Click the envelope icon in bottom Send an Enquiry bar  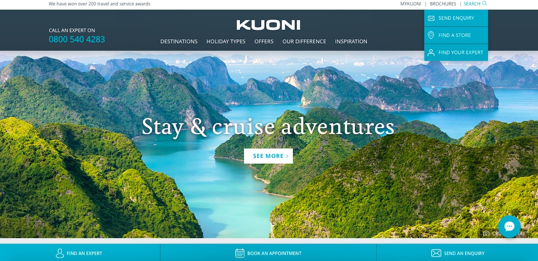(x=436, y=253)
